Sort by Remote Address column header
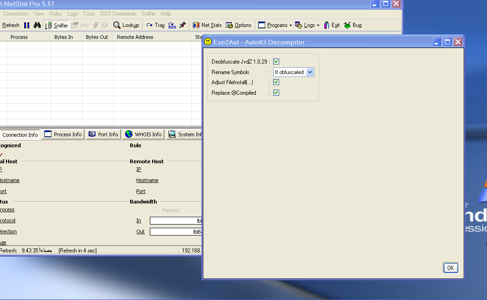Image resolution: width=487 pixels, height=300 pixels. point(135,37)
